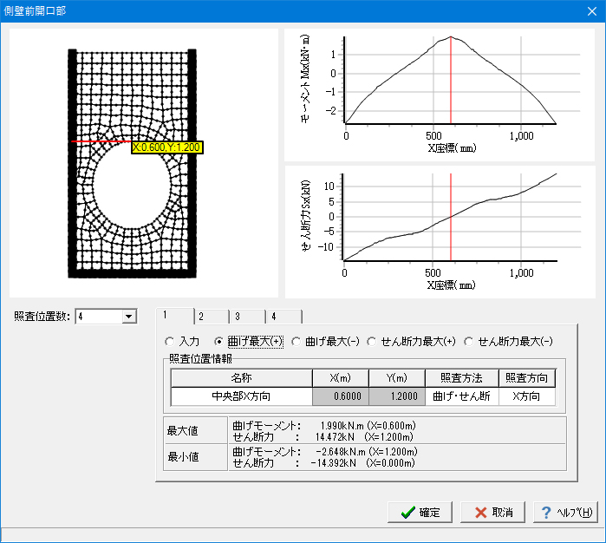Click the red marker line in moment graph
Screen dimensions: 606x543
pos(451,81)
